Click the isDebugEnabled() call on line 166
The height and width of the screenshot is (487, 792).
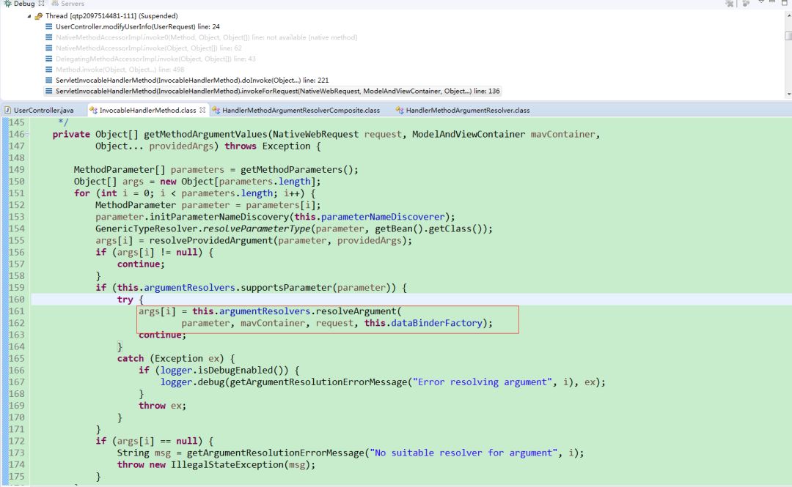(243, 370)
